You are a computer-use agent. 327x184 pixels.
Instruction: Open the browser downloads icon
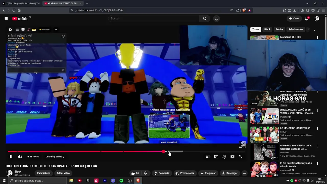click(295, 10)
